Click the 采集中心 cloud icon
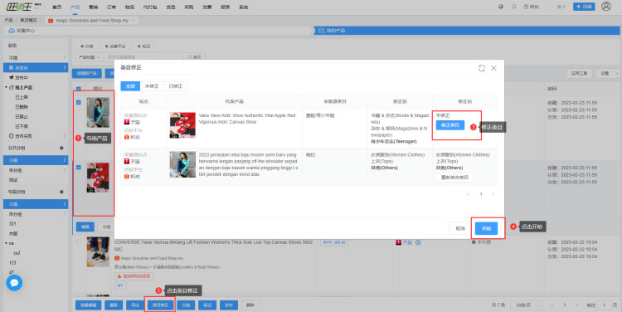 (x=12, y=31)
